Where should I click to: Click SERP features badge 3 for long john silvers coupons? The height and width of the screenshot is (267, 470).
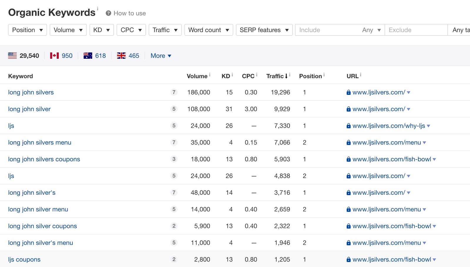click(174, 159)
